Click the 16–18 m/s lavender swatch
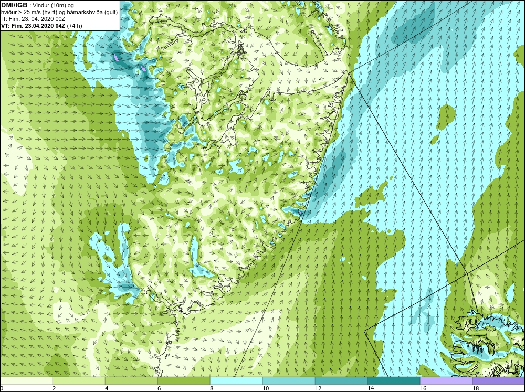This screenshot has width=525, height=392. click(446, 381)
